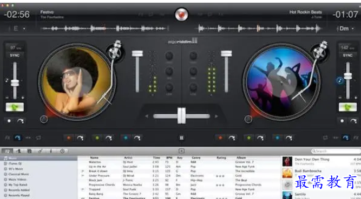
Task: Select the second library source tab
Action: tap(19, 151)
